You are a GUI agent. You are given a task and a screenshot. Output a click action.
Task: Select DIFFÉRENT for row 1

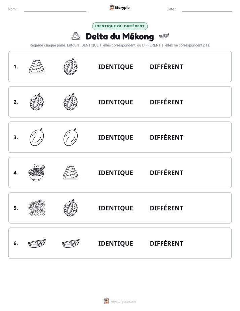coord(166,67)
